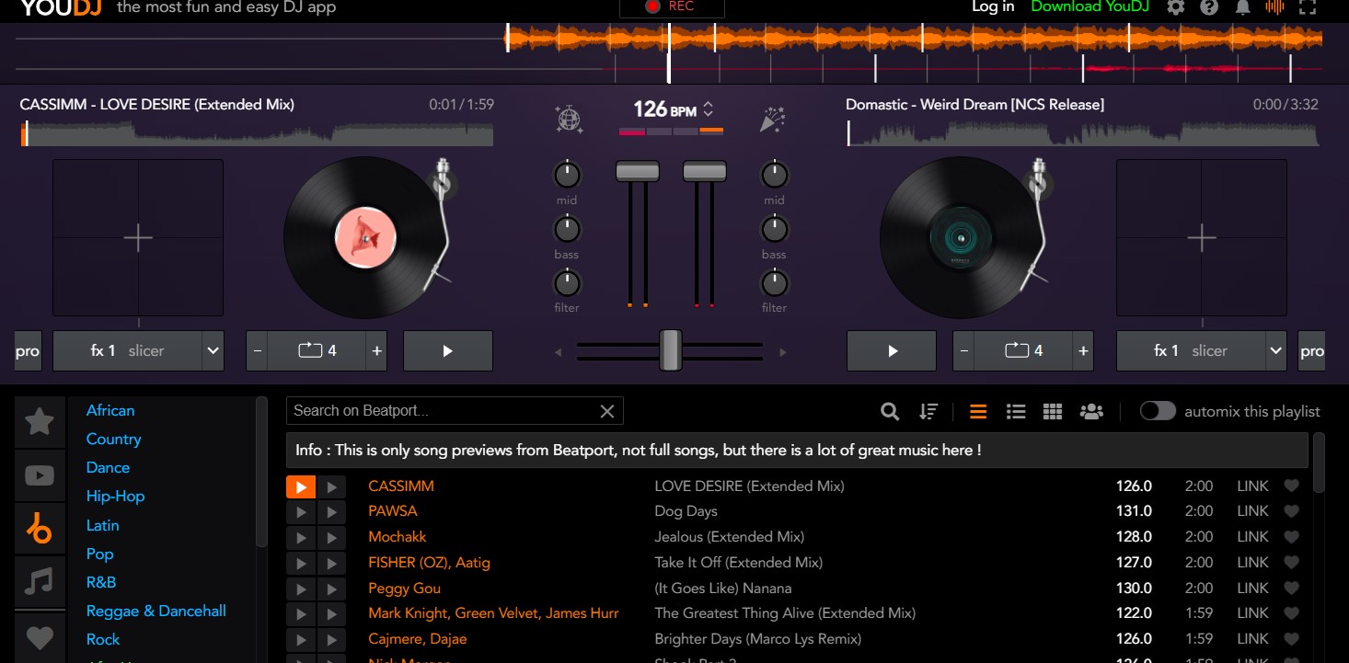Switch to the grid view icon
The height and width of the screenshot is (663, 1349).
1053,411
